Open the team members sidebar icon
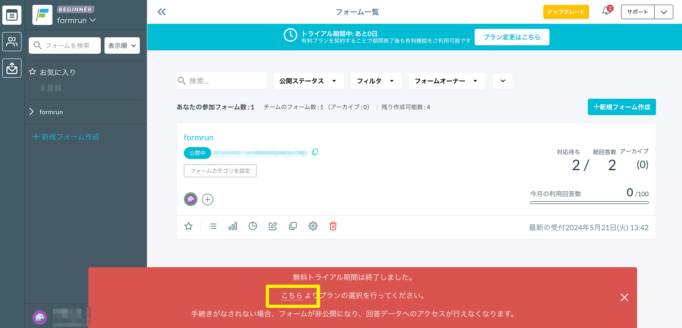Screen dimensions: 682x328 (12, 42)
